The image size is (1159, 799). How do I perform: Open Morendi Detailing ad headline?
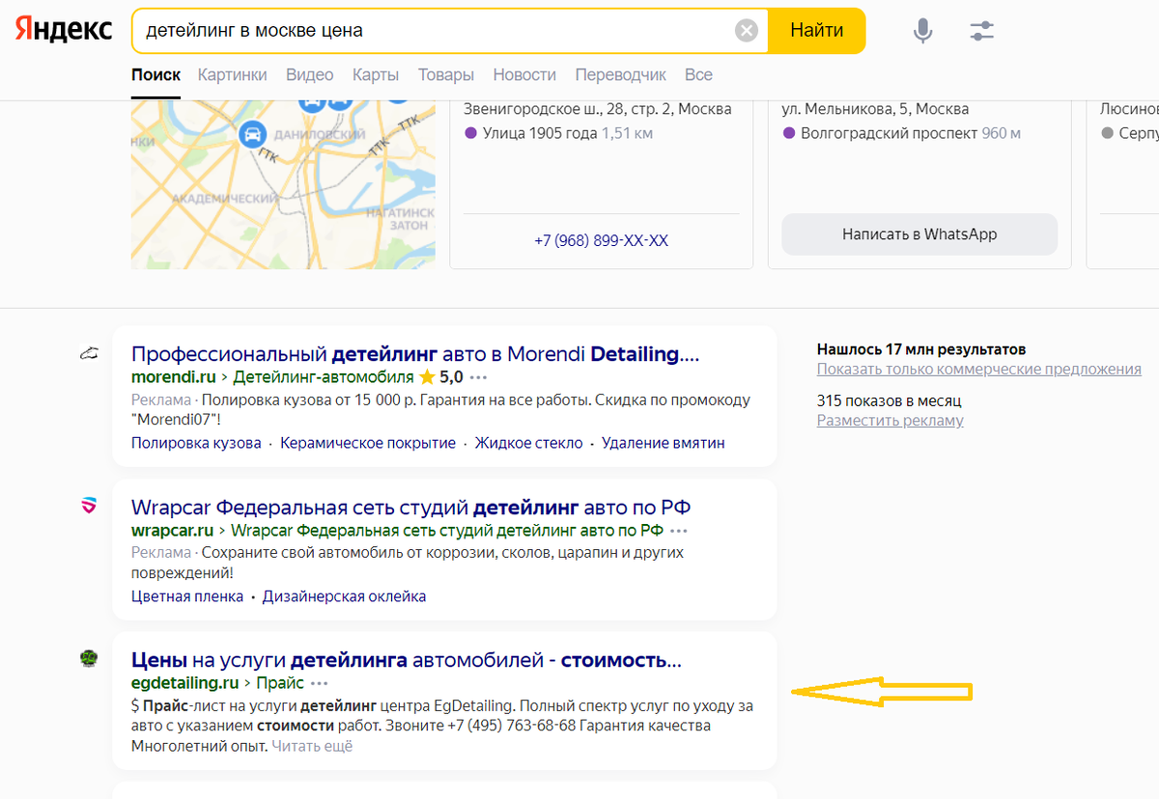415,354
